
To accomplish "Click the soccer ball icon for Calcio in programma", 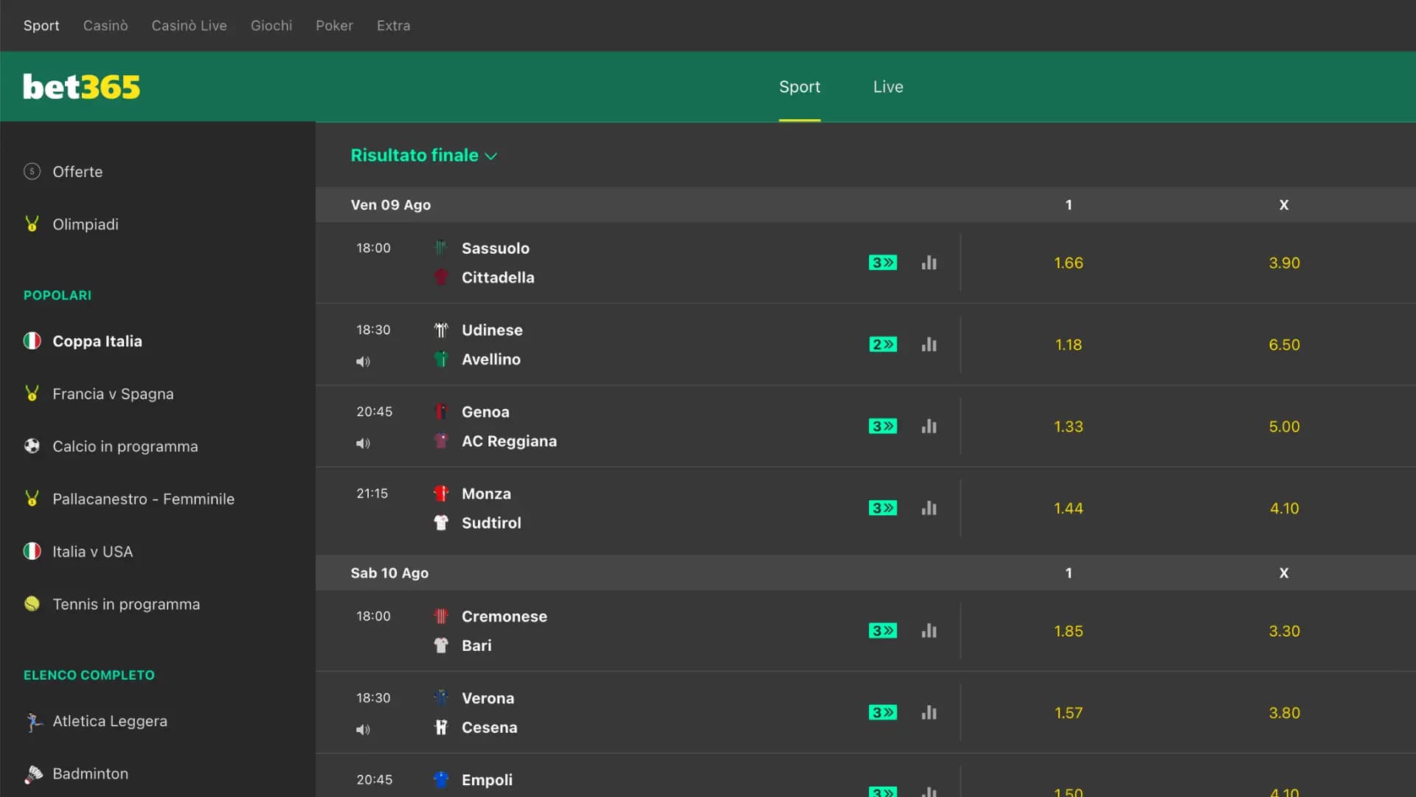I will (32, 446).
